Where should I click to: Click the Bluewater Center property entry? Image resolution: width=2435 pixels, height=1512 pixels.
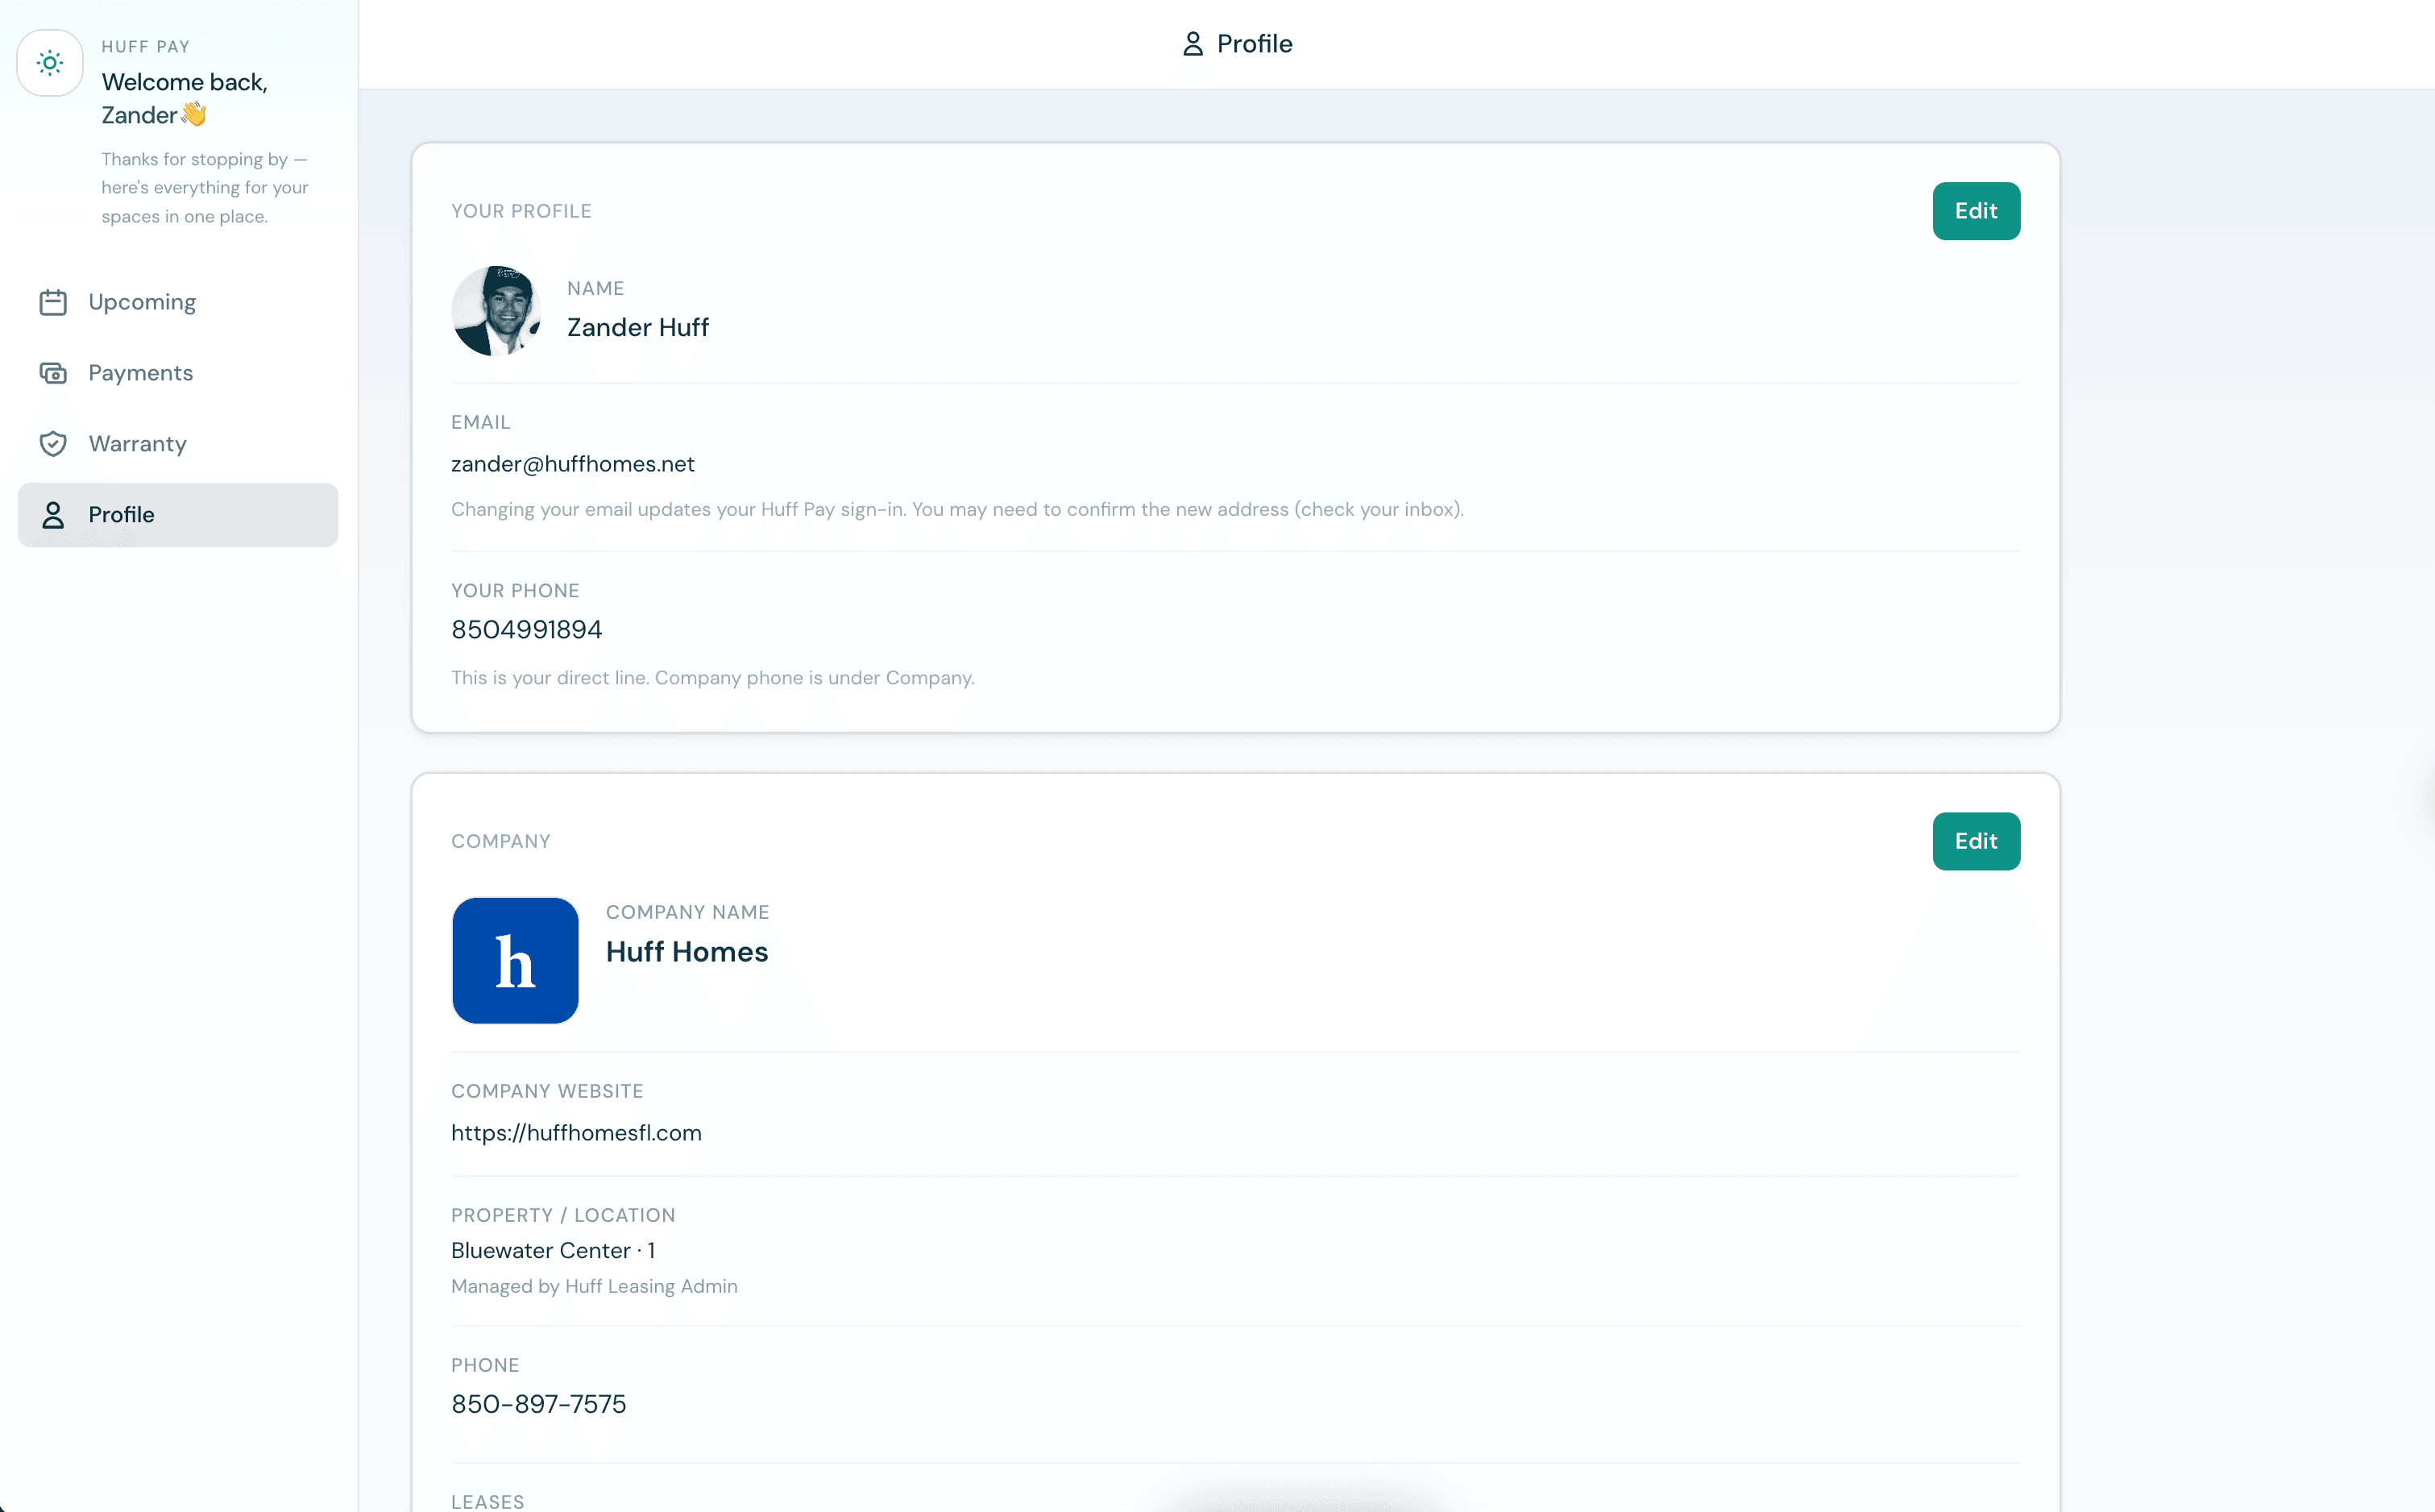[552, 1250]
